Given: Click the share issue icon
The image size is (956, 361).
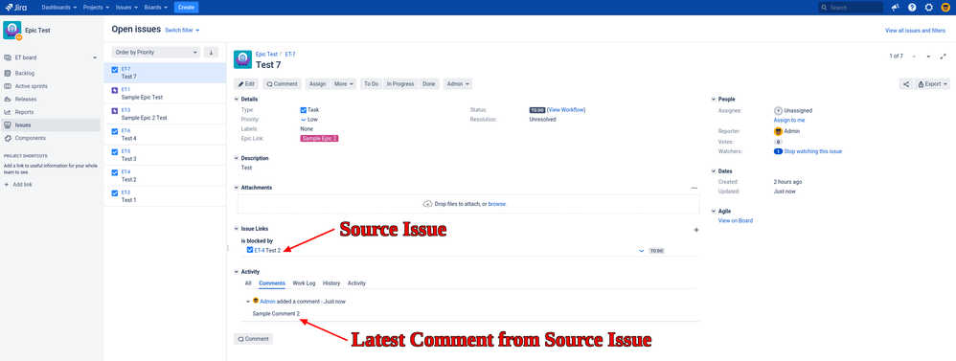Looking at the screenshot, I should click(905, 84).
